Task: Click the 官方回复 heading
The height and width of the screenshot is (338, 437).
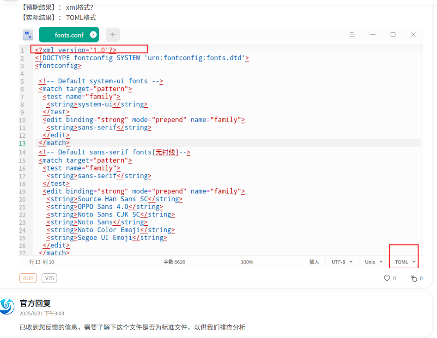Action: (x=35, y=303)
